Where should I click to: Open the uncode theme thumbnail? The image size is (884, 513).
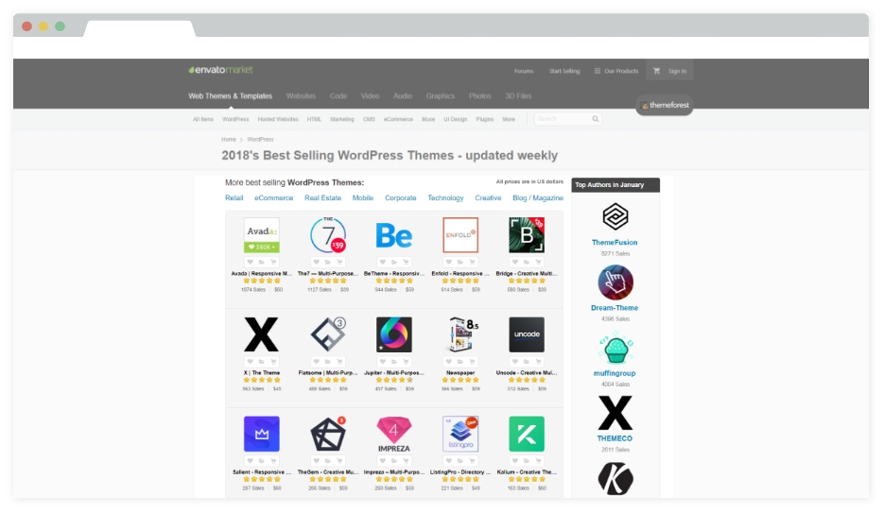coord(527,334)
